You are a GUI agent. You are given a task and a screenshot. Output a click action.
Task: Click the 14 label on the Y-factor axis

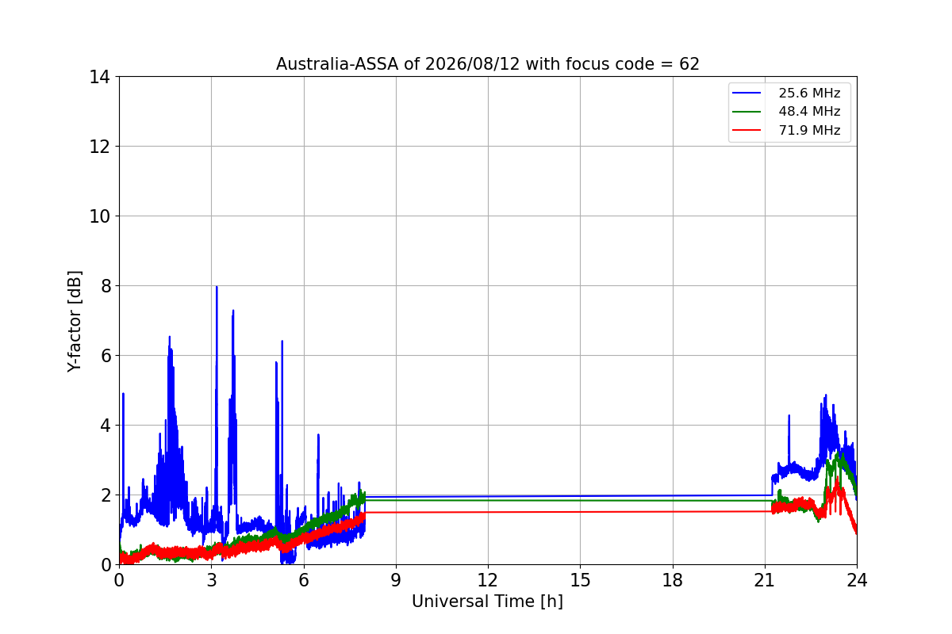100,77
